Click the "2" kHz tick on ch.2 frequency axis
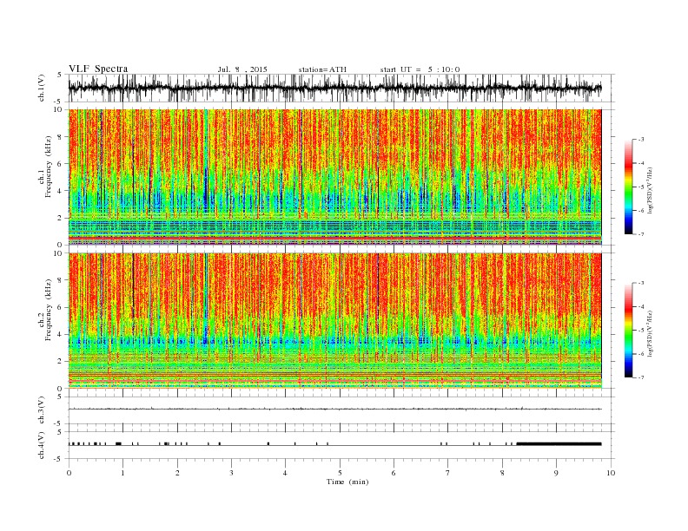Image resolution: width=688 pixels, height=531 pixels. click(61, 362)
